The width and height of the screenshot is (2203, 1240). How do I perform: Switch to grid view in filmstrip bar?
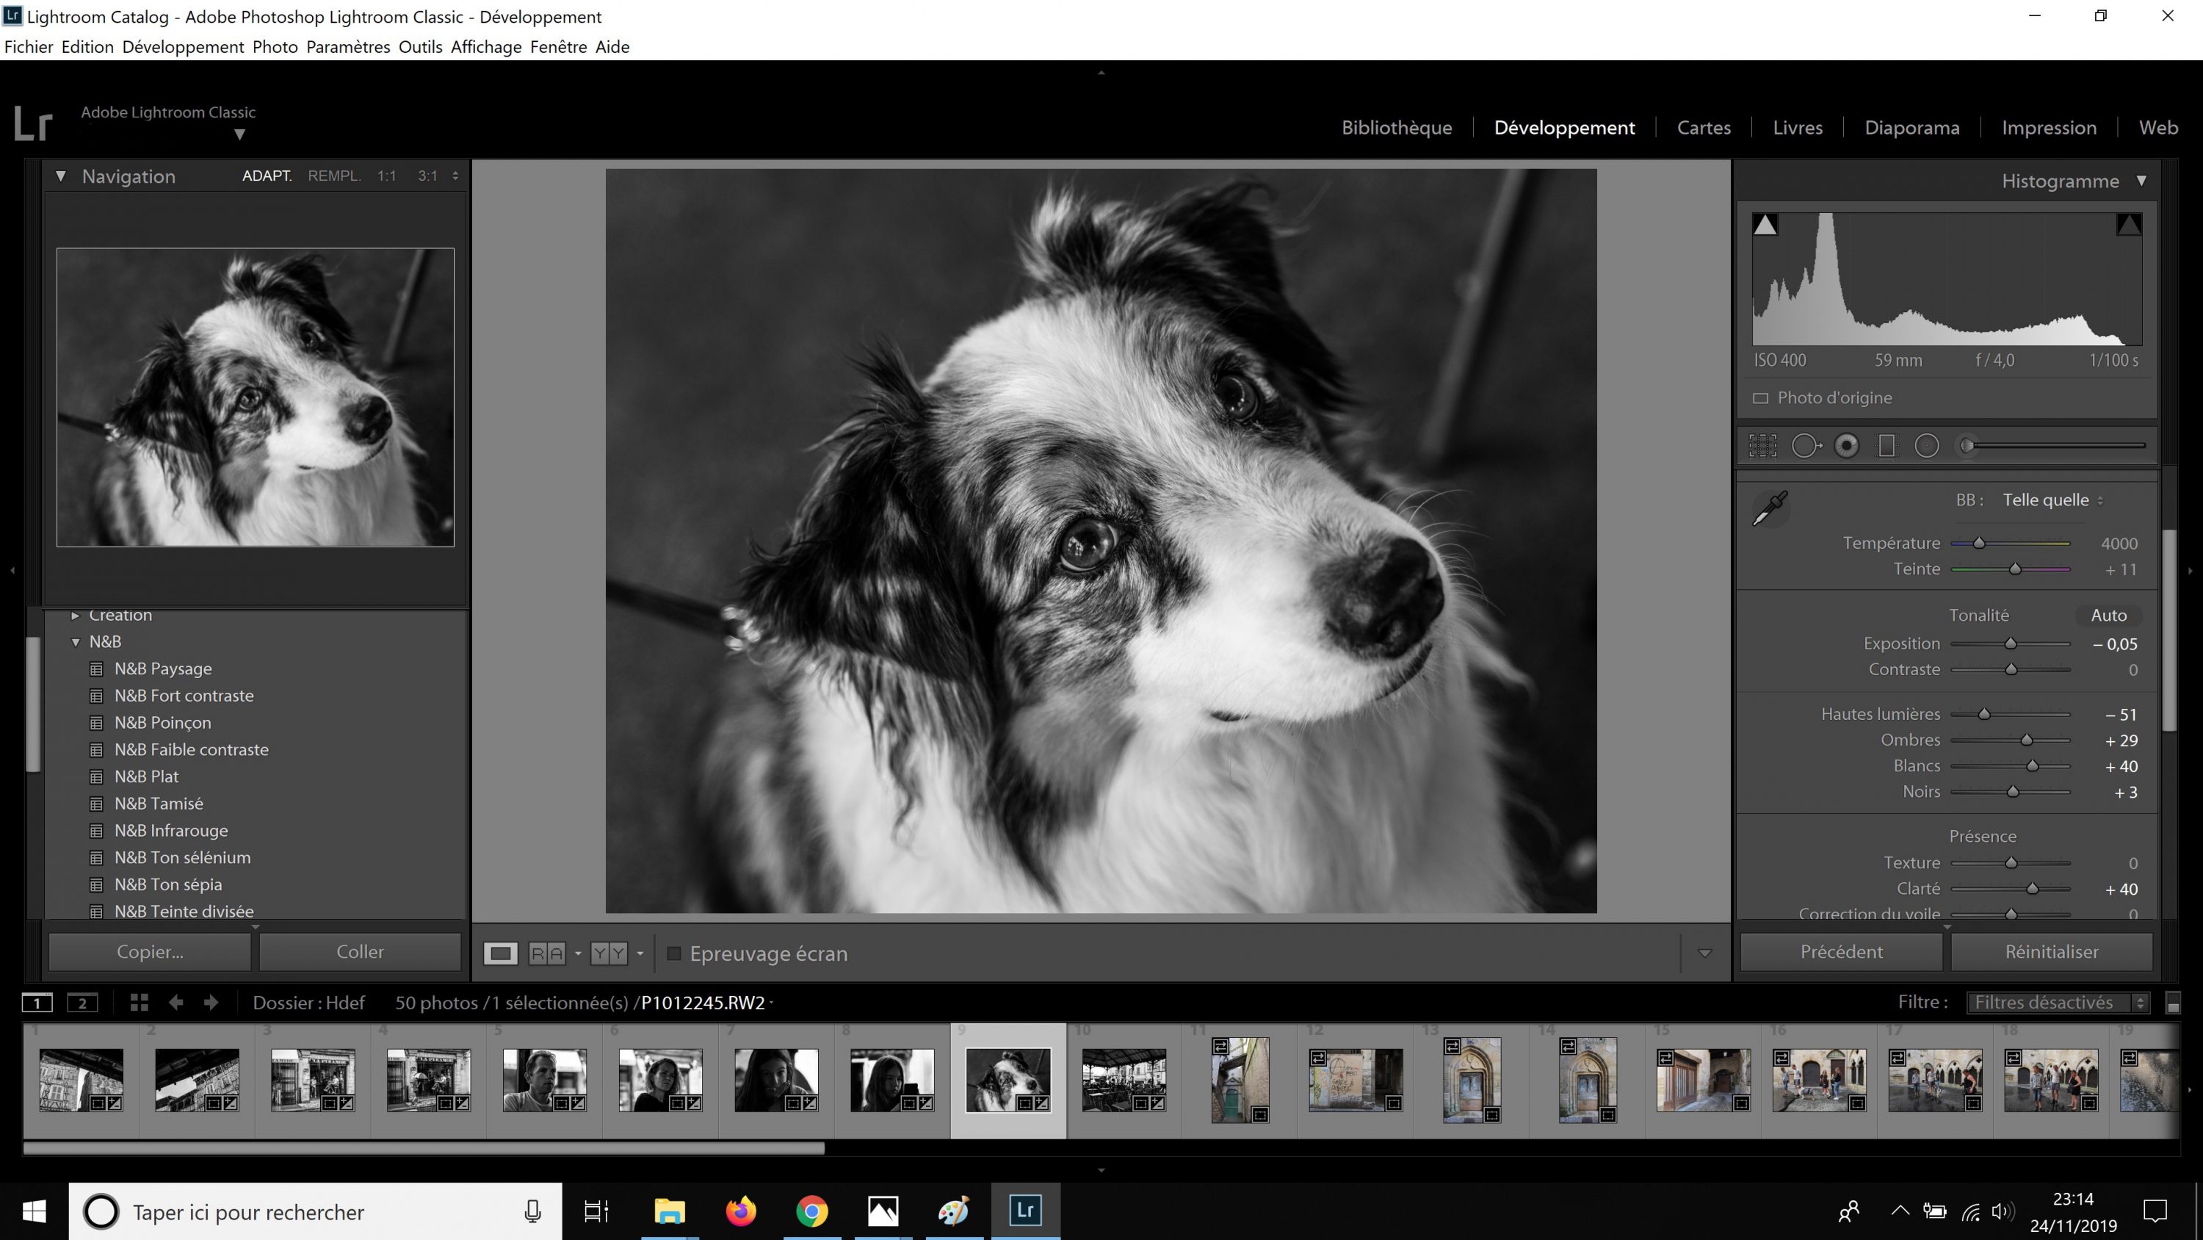click(x=140, y=1002)
